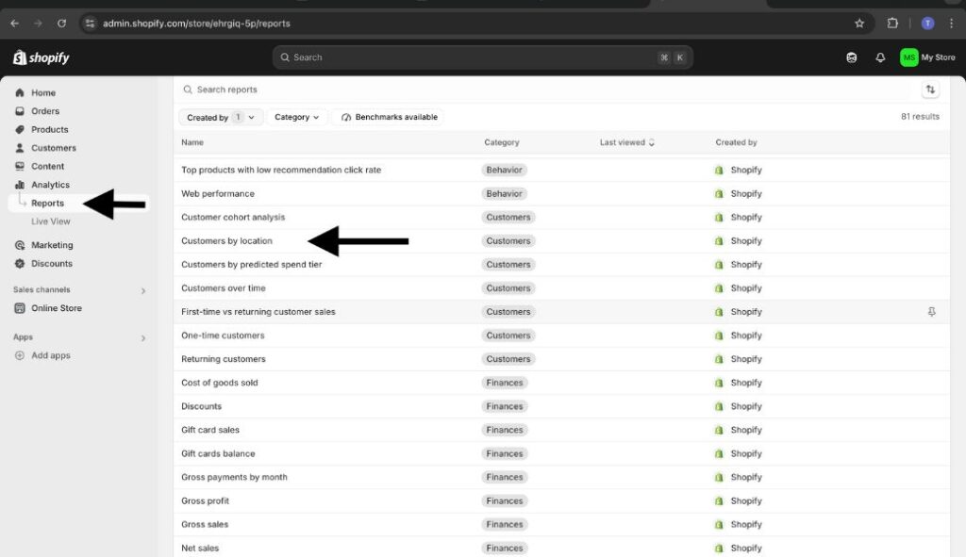Open Net sales report
The height and width of the screenshot is (557, 966).
coord(200,549)
